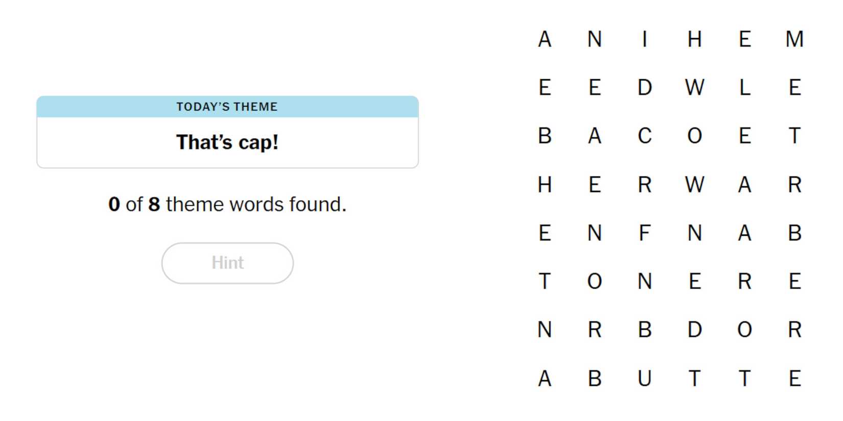Viewport: 843px width, 421px height.
Task: Select the N starting the seventh row
Action: pyautogui.click(x=545, y=330)
